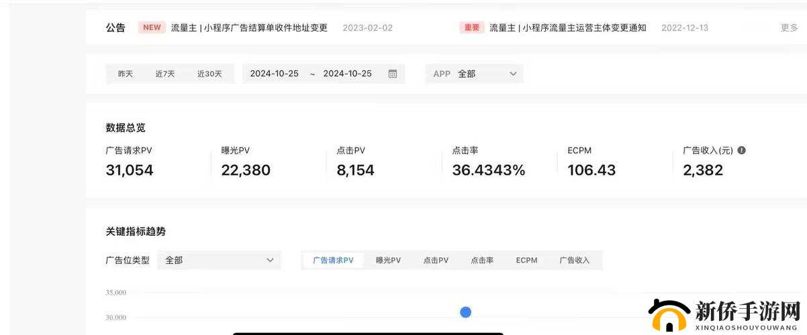Select the 近7天 quick range

pos(165,74)
